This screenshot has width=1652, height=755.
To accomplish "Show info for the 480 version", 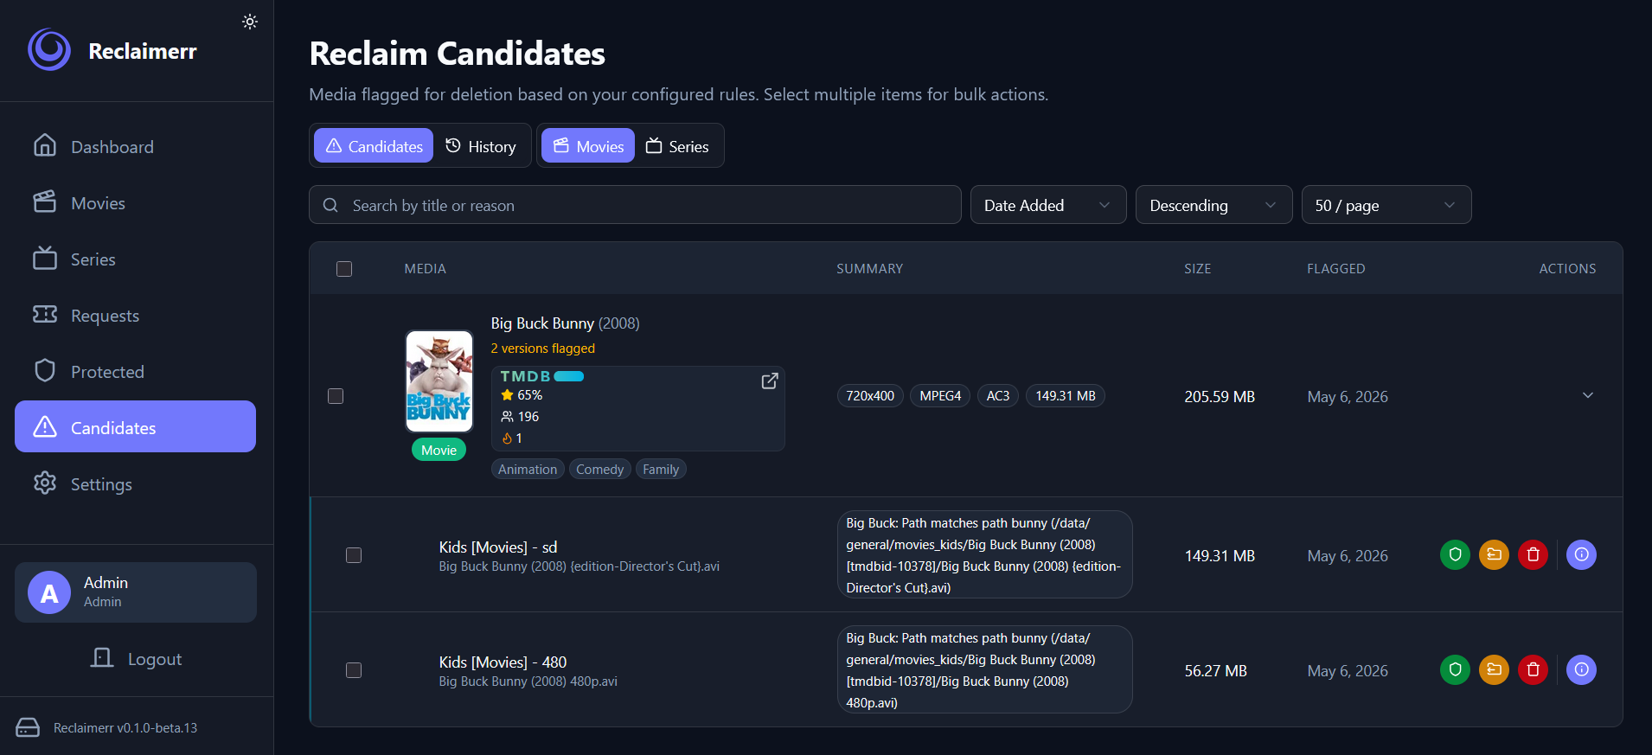I will point(1581,669).
